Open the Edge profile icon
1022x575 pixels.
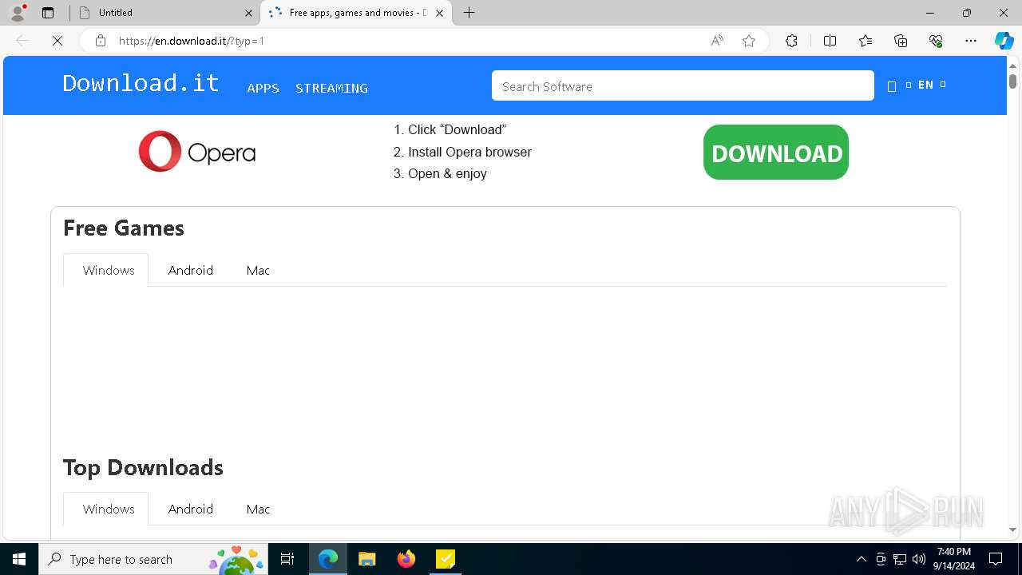pos(18,13)
